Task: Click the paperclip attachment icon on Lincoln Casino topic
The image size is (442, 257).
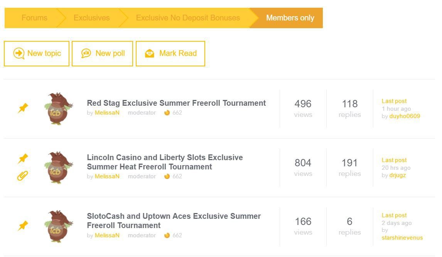Action: [x=22, y=176]
